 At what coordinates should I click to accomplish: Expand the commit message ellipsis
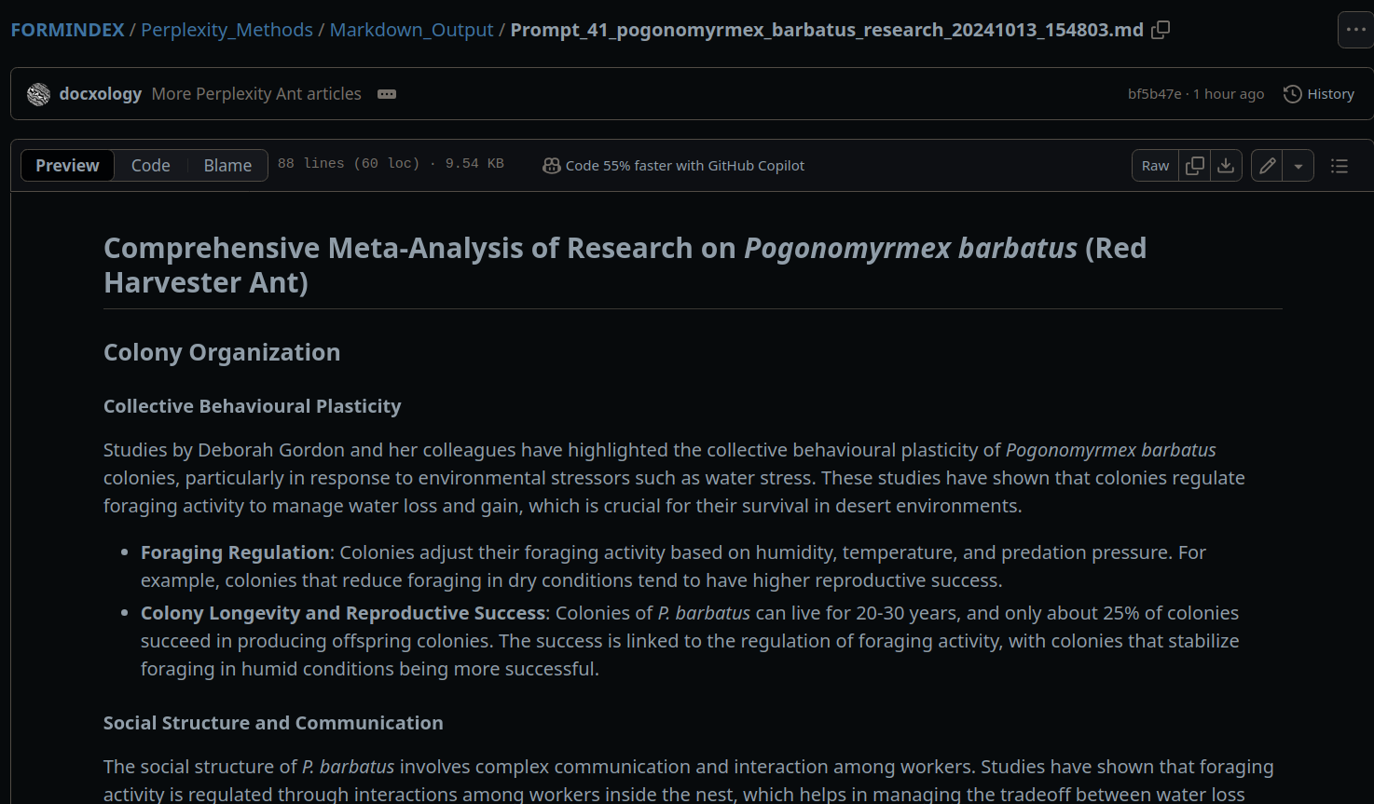[x=387, y=94]
